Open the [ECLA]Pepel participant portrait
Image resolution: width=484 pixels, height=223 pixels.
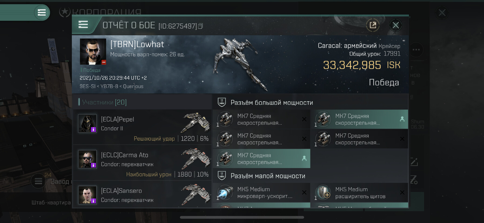coord(87,123)
